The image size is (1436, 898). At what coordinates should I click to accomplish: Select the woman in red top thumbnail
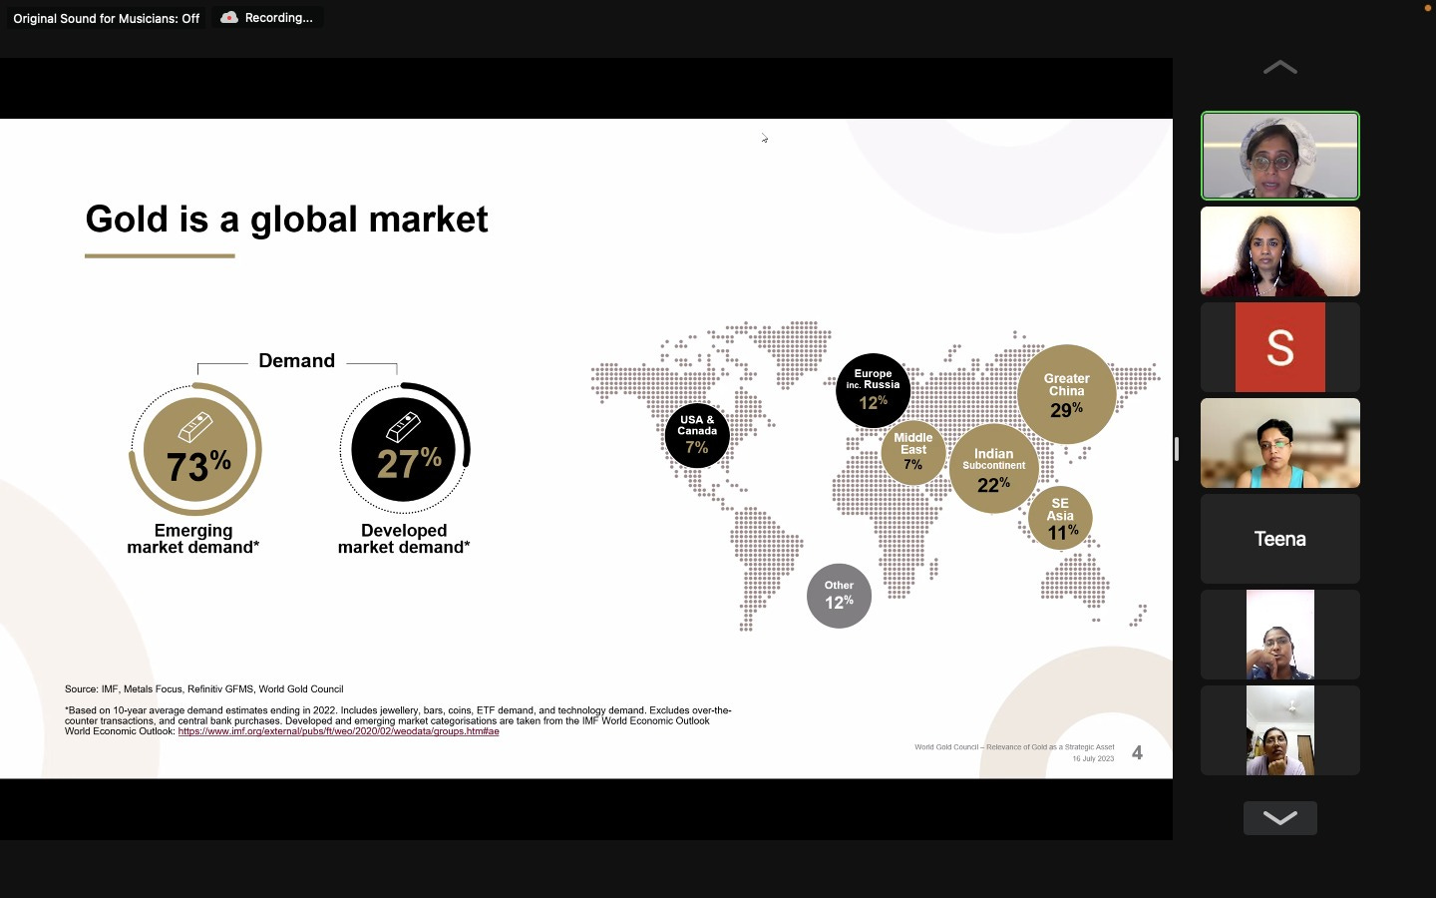(x=1279, y=251)
